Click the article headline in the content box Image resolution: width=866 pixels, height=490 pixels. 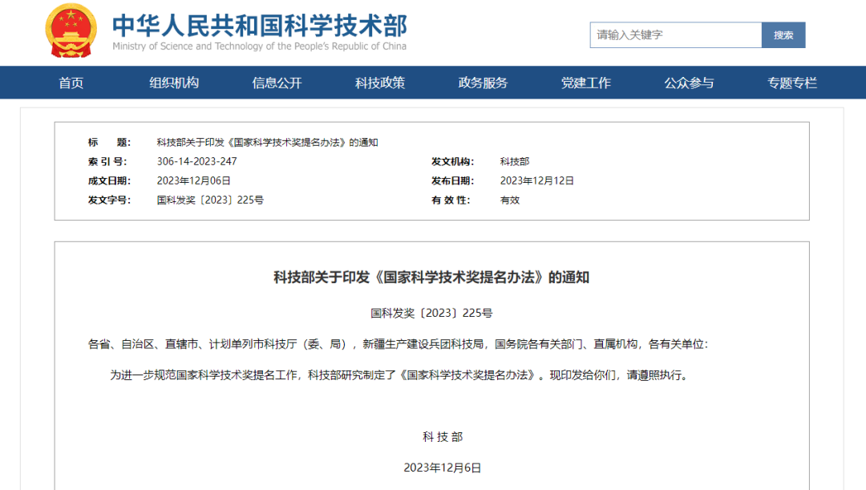point(431,277)
